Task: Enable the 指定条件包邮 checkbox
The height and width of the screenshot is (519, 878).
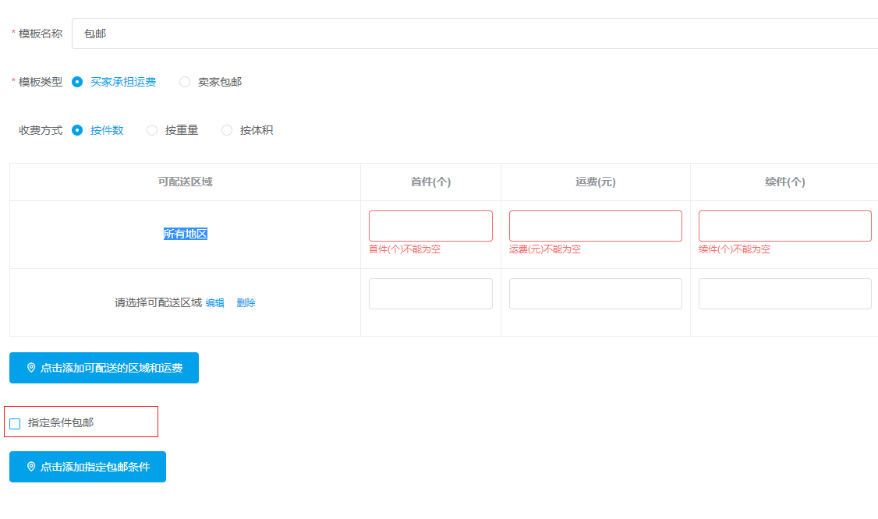Action: coord(15,423)
